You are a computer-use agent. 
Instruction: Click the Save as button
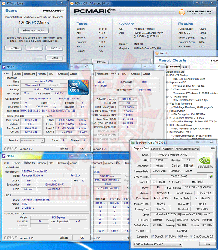(55, 48)
